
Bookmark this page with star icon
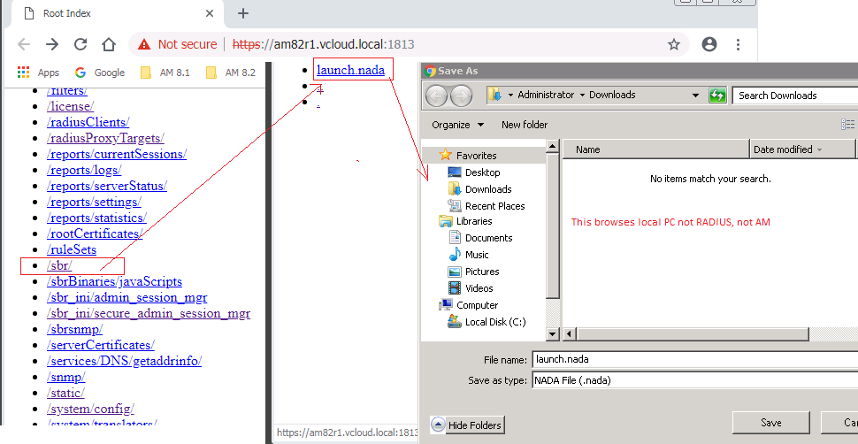[x=674, y=44]
